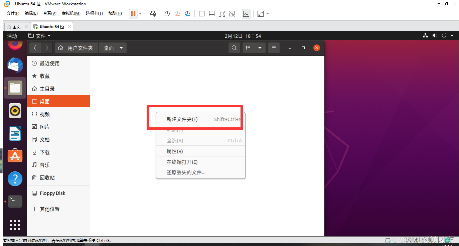Enter VMware full screen mode
The width and height of the screenshot is (459, 246).
click(222, 14)
